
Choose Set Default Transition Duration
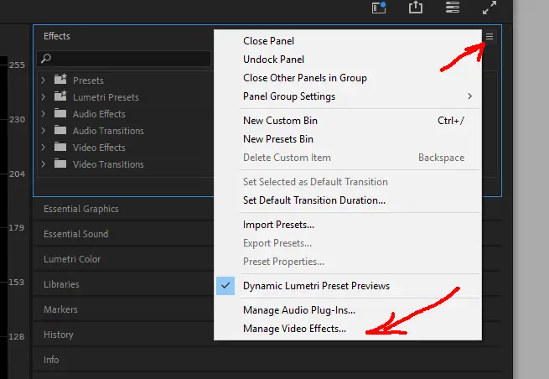pos(348,200)
